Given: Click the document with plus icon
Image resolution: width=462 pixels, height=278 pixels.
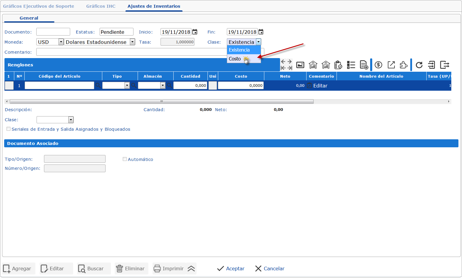Looking at the screenshot, I should point(364,65).
